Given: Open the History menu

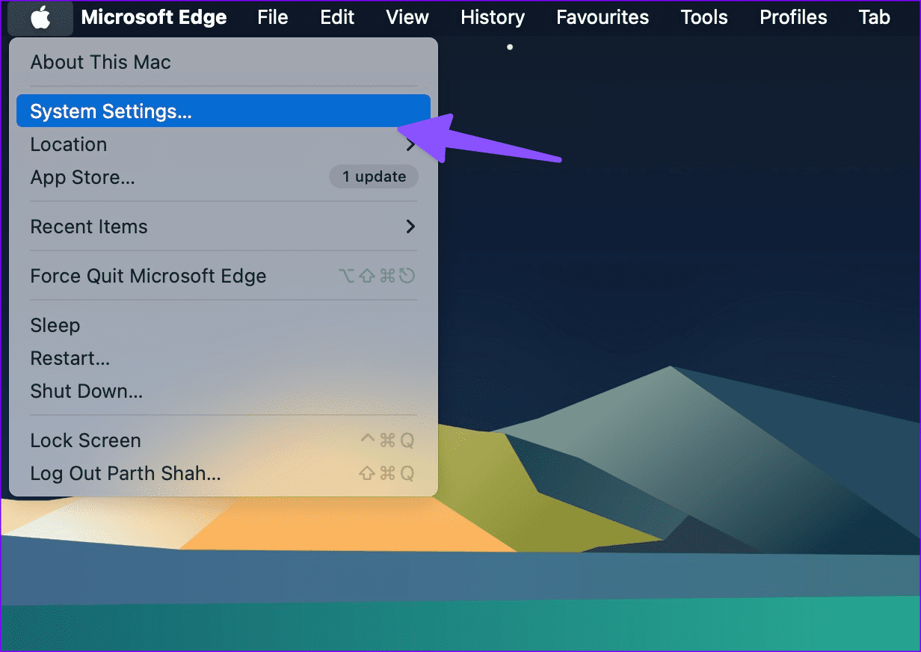Looking at the screenshot, I should coord(492,17).
